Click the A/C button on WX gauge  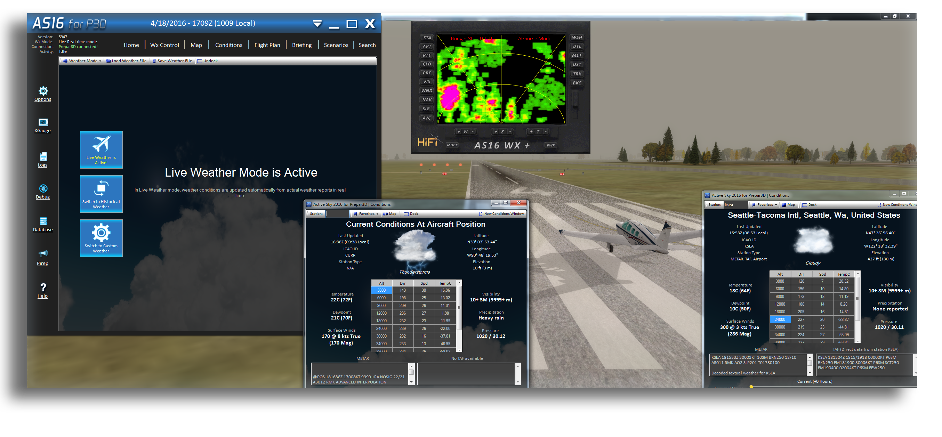427,118
